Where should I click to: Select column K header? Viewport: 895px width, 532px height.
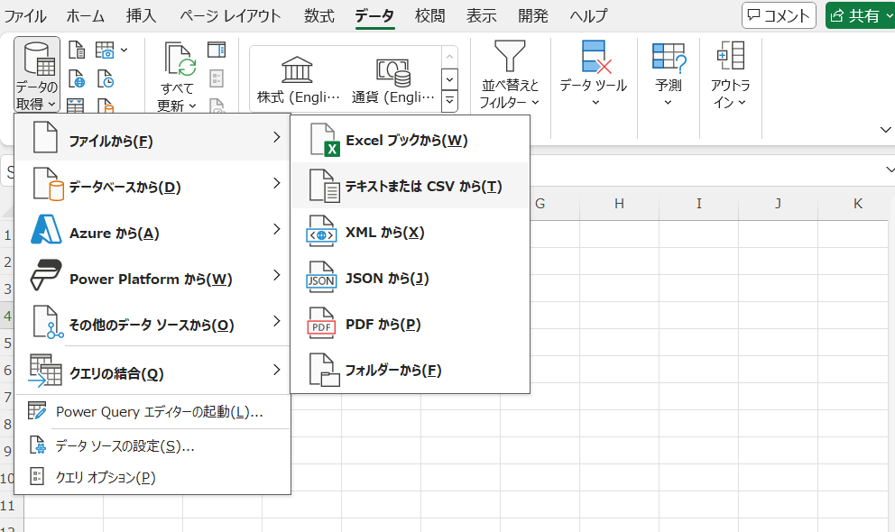click(x=857, y=204)
